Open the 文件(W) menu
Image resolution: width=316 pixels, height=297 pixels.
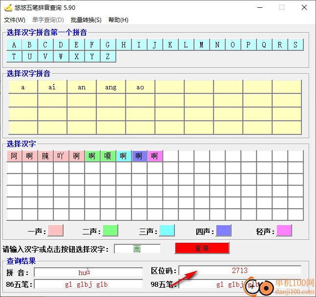point(15,20)
